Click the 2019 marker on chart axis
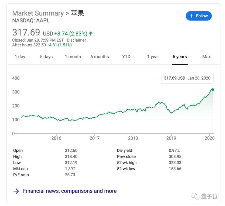Viewport: 225px width, 206px height. [171, 138]
